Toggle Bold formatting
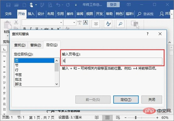 click(24, 29)
